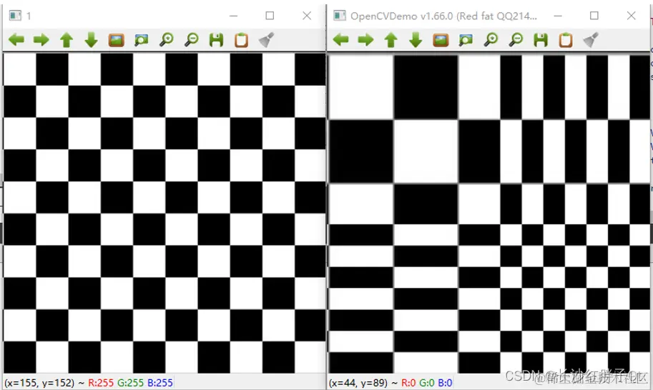
Task: Save the OpenCVDemo window image
Action: [x=541, y=40]
